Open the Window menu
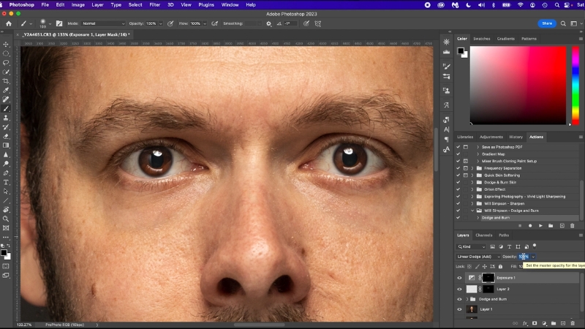Screen dimensions: 585x329 click(230, 5)
